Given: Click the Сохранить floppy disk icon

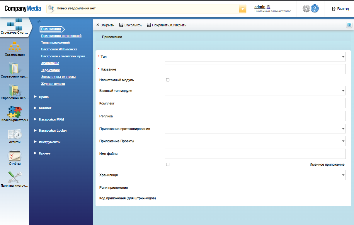Looking at the screenshot, I should (121, 25).
